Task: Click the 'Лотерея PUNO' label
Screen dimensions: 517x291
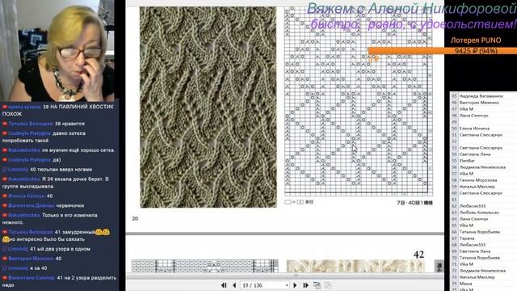Action: click(476, 40)
